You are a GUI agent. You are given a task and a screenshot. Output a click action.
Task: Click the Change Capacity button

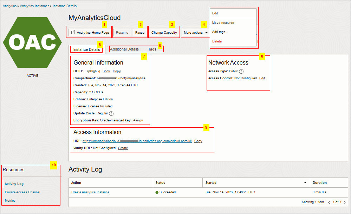[164, 32]
